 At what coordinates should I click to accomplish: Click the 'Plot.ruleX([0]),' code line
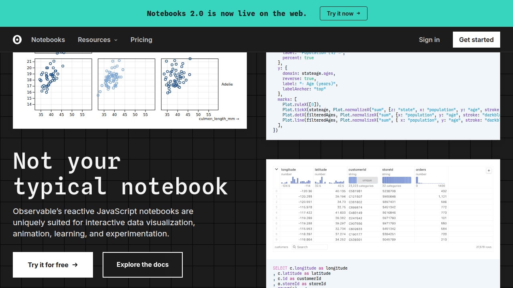[x=302, y=104]
